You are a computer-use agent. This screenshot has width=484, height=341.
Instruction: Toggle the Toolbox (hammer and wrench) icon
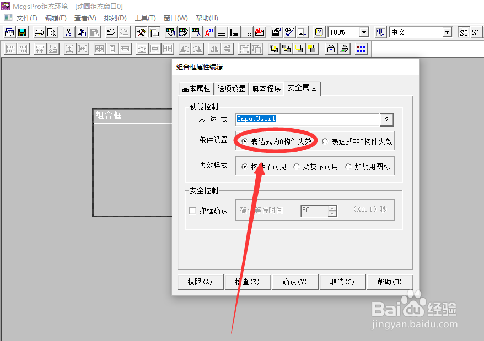point(141,32)
